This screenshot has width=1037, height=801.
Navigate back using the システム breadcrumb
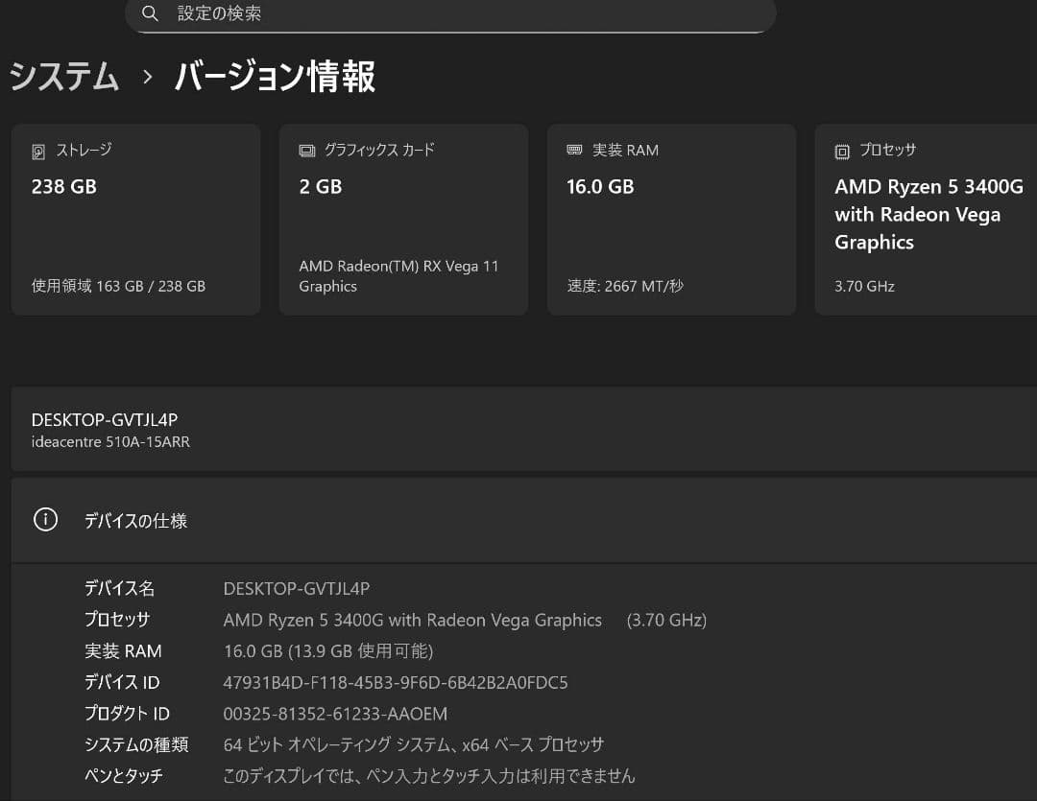pos(63,77)
